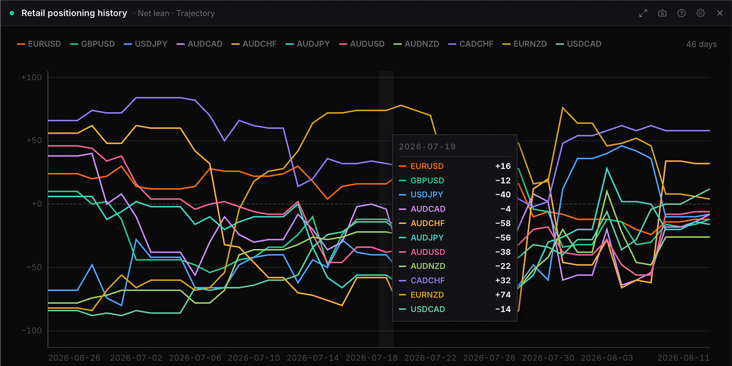Toggle EURUSD series in legend

(x=39, y=44)
